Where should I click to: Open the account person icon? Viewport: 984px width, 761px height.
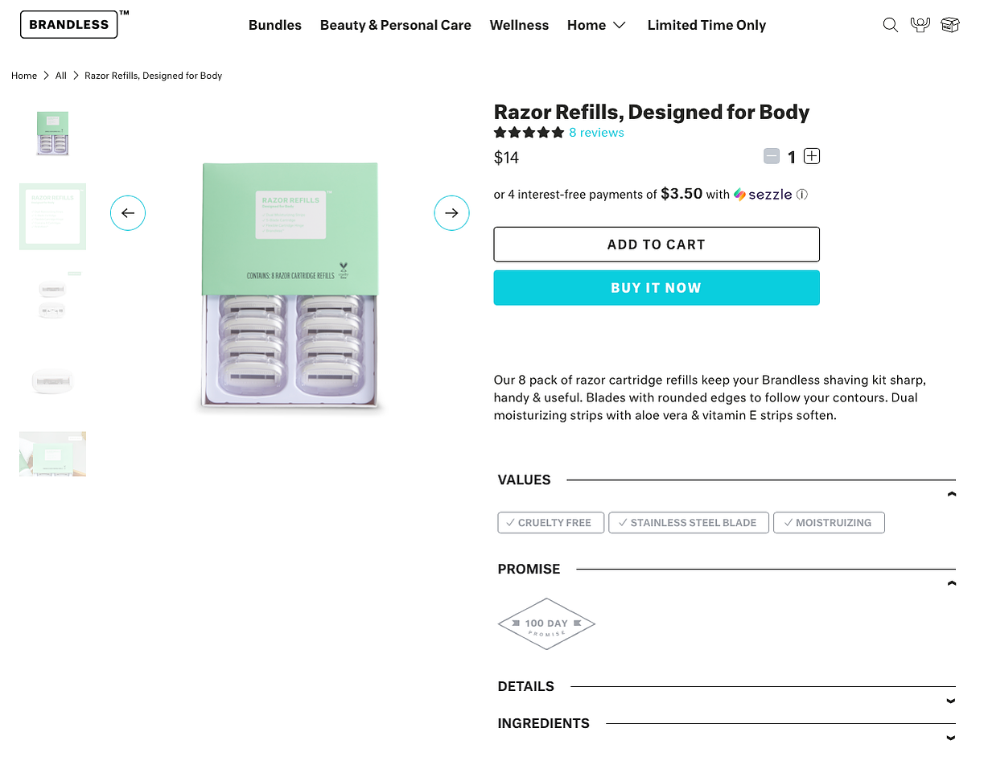(920, 24)
